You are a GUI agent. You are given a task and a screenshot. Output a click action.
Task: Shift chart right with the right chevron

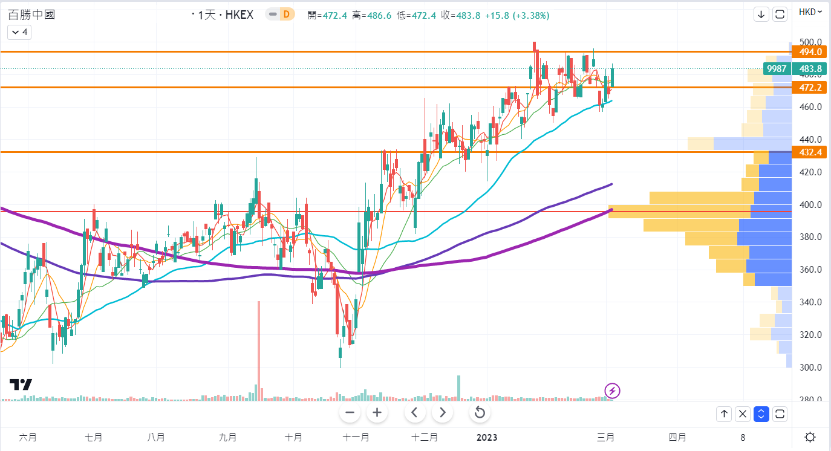coord(442,413)
